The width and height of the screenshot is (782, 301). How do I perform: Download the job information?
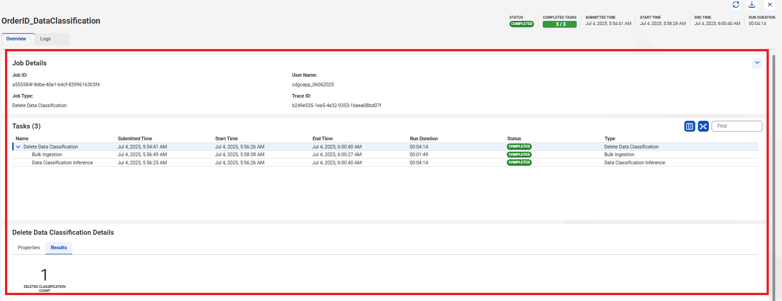(752, 5)
